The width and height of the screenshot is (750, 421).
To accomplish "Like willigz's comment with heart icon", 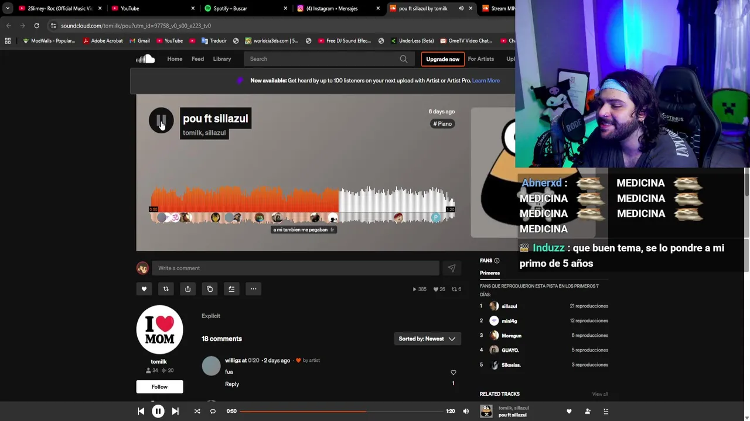I will pos(453,372).
